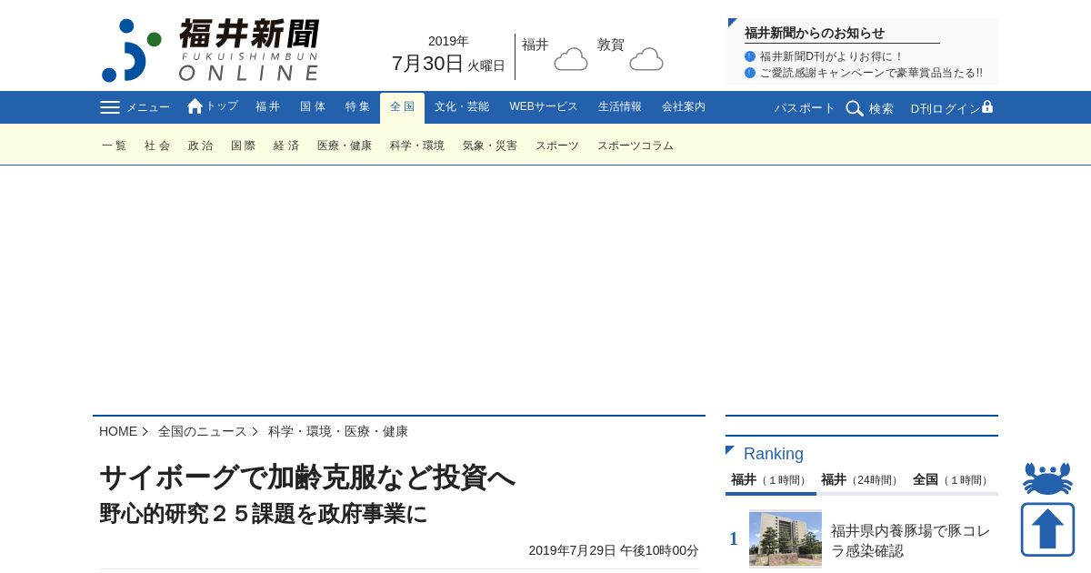Select 気象・災害 in the sub-navigation
Image resolution: width=1091 pixels, height=573 pixels.
tap(490, 146)
